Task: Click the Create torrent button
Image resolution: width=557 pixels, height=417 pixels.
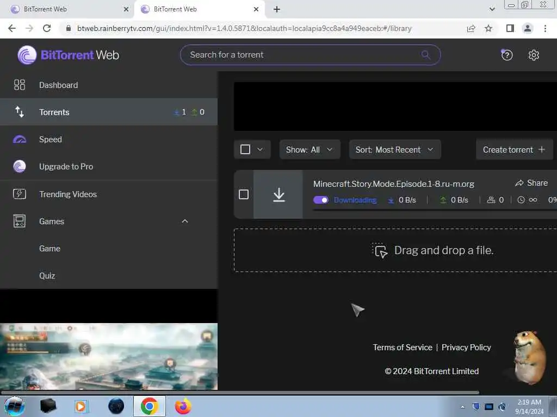Action: [x=514, y=150]
